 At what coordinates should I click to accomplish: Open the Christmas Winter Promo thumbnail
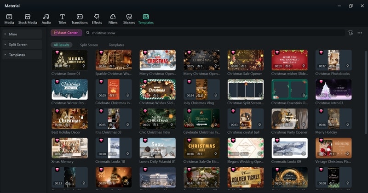[x=70, y=89]
